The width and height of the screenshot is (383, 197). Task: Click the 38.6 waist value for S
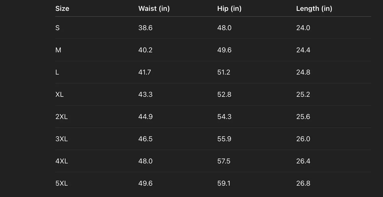tap(146, 28)
